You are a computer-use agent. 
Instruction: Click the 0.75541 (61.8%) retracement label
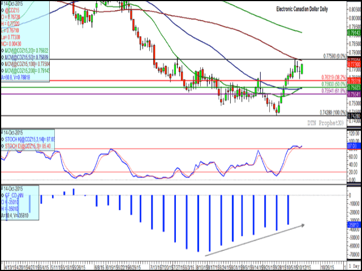pos(334,90)
